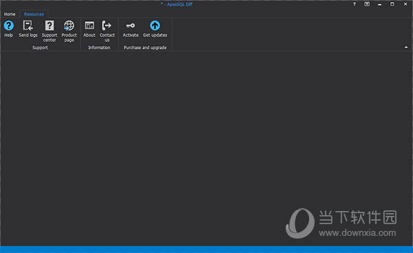Open the ribbon display options button
Viewport: 413px width, 253px height.
[367, 4]
